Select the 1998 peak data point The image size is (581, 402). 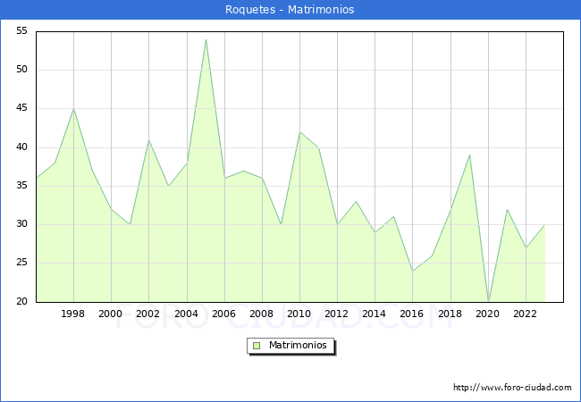click(73, 109)
